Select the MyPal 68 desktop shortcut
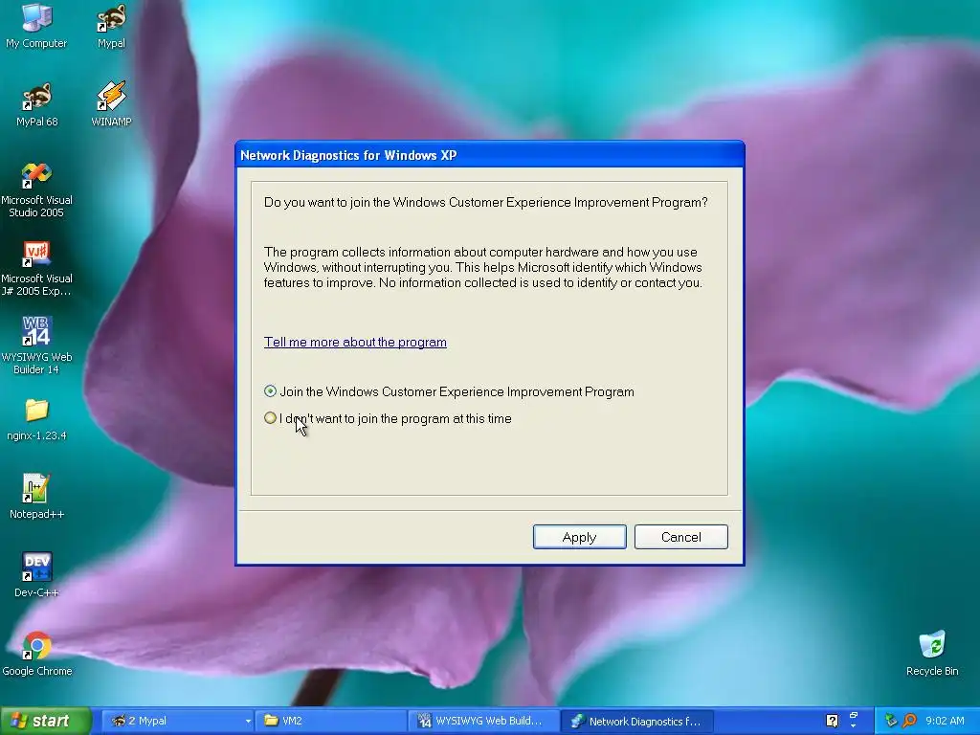This screenshot has width=980, height=735. pos(36,103)
